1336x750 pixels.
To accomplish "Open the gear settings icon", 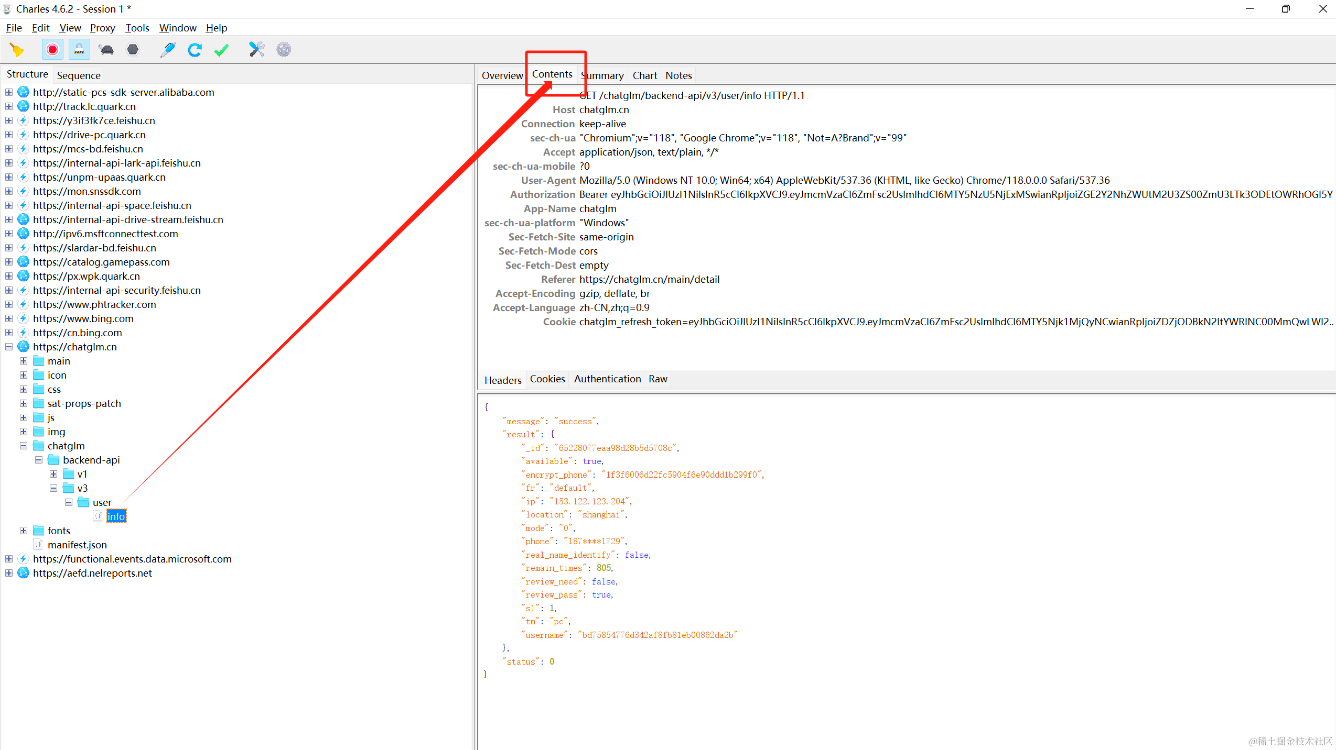I will pos(284,50).
